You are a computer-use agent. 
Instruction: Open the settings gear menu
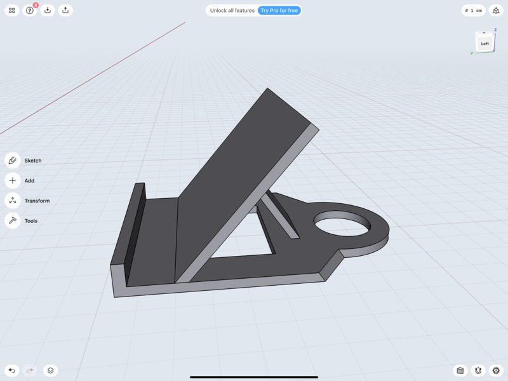[495, 370]
